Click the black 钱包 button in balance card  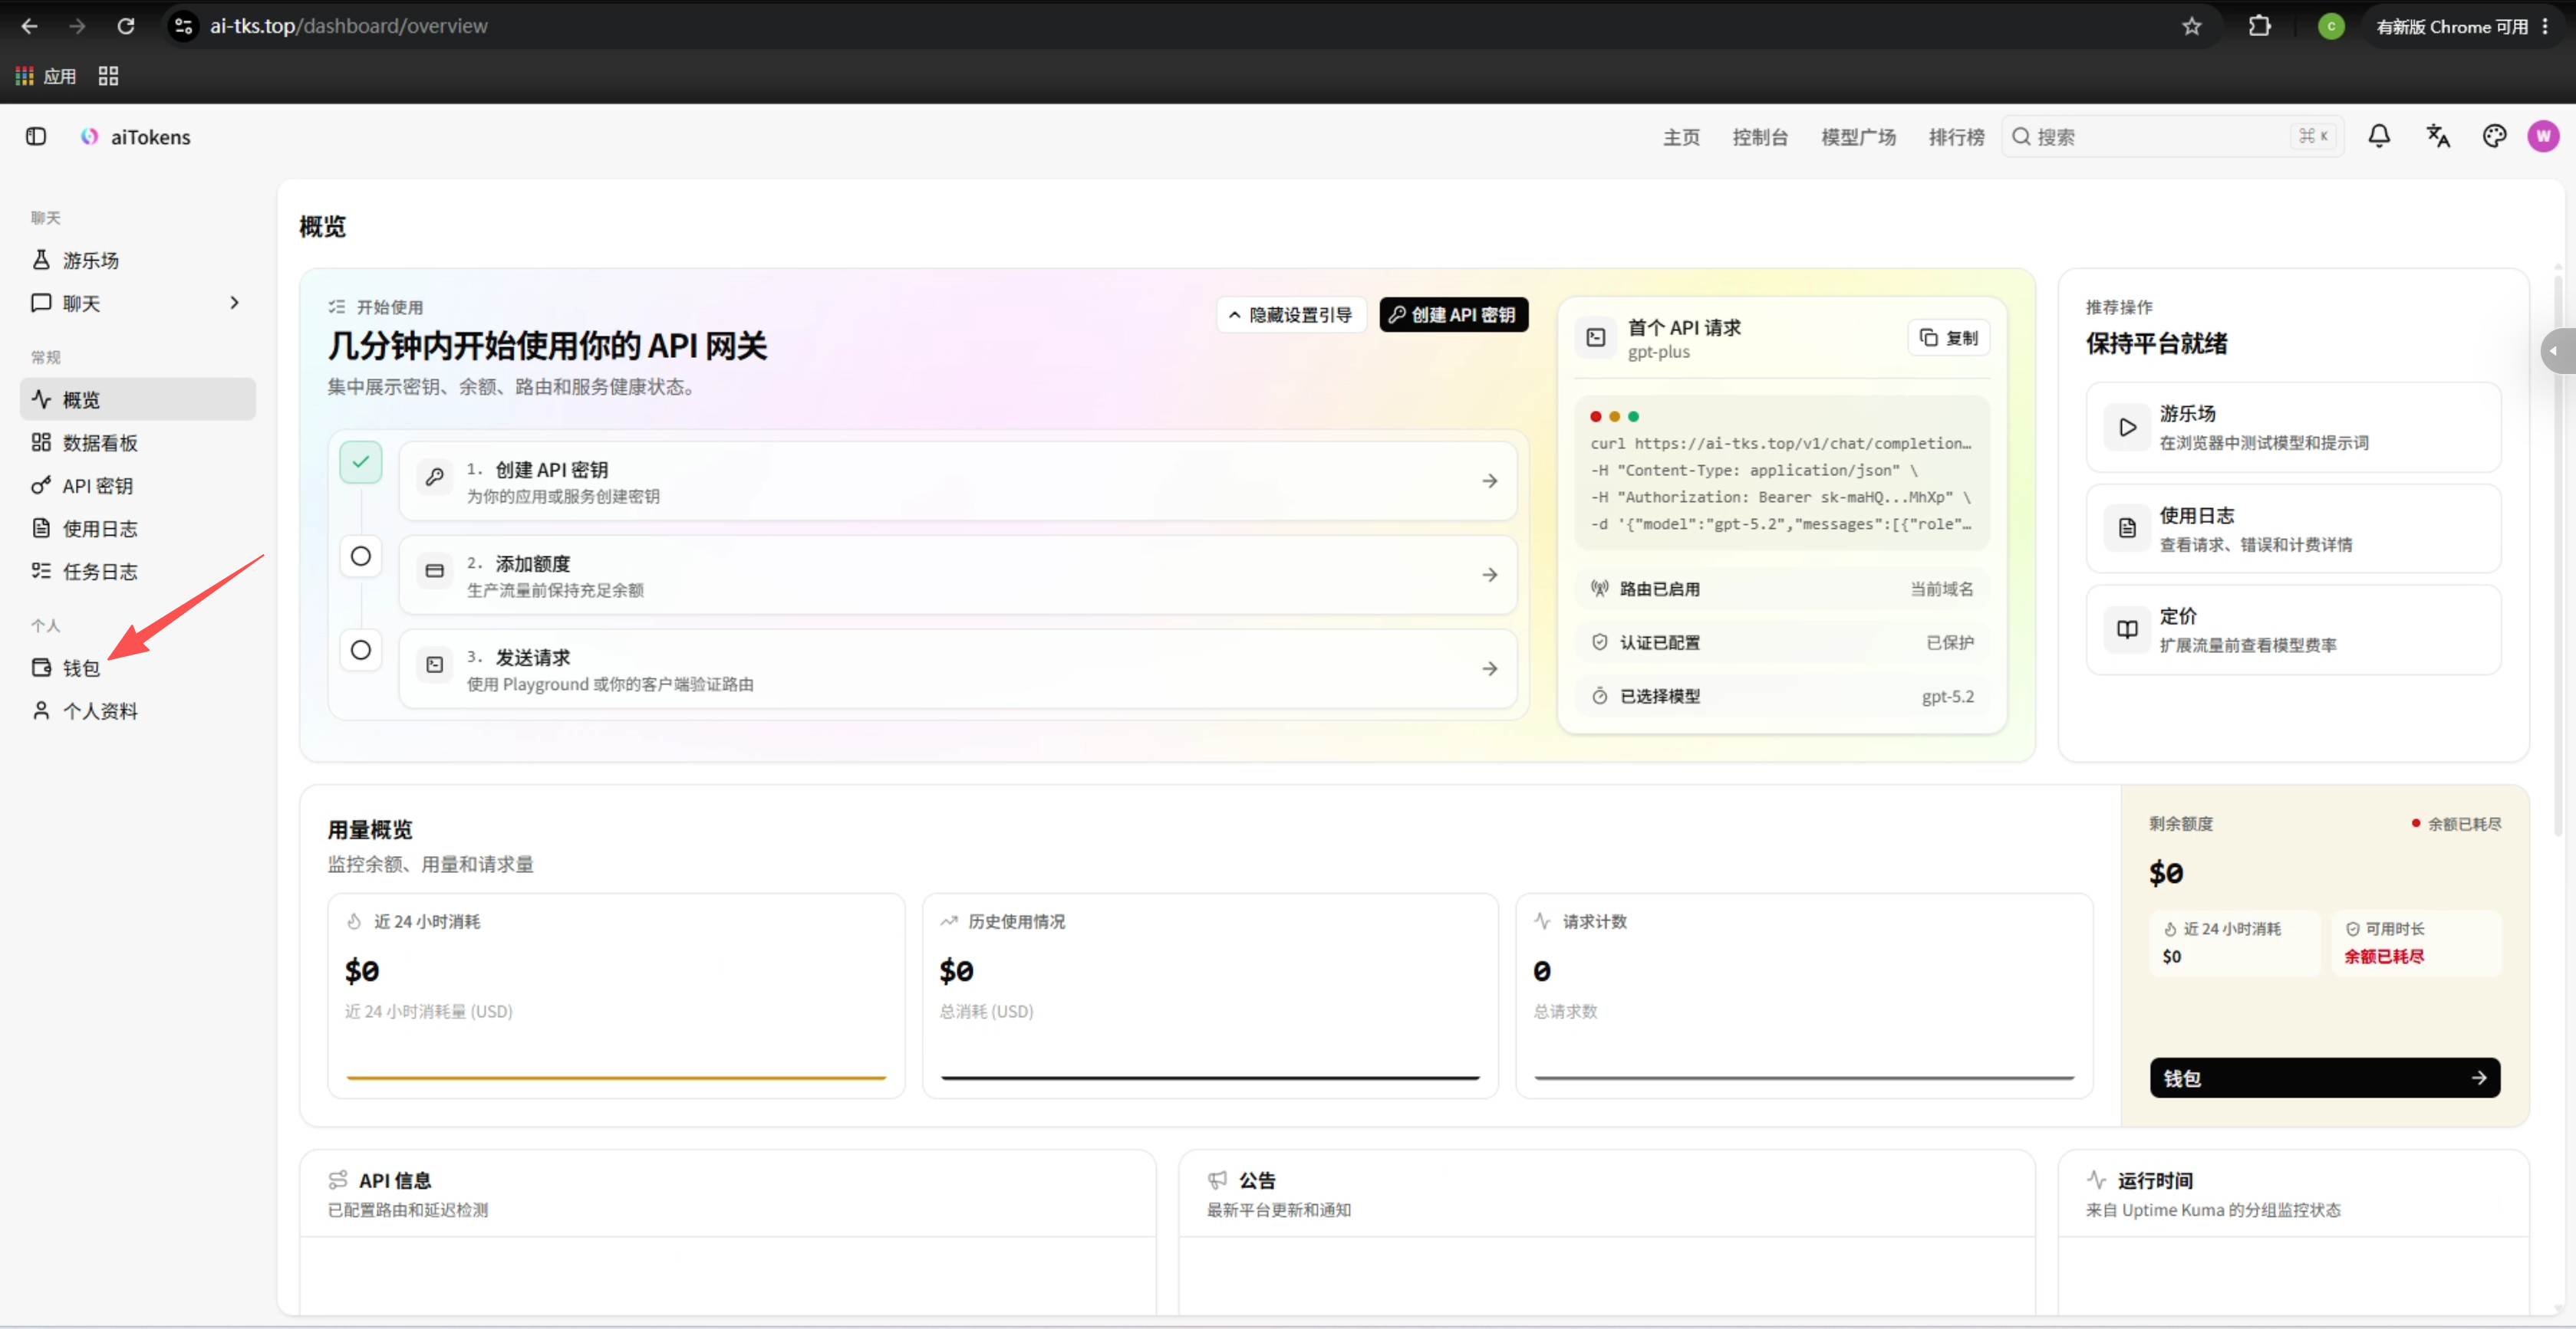pos(2324,1078)
